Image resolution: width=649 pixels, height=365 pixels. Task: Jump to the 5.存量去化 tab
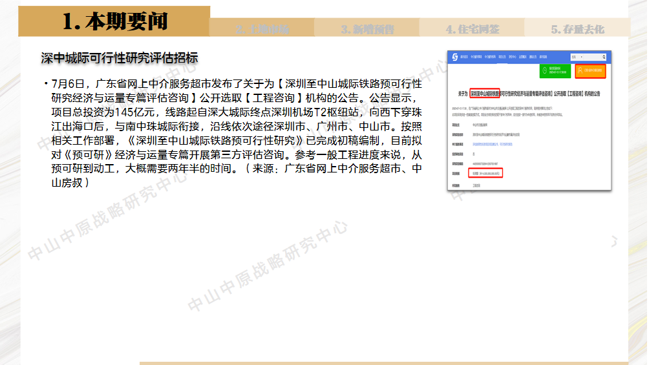pos(577,29)
